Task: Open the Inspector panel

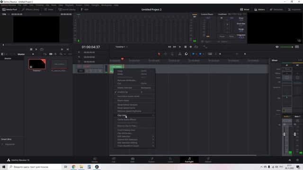Action: point(294,9)
